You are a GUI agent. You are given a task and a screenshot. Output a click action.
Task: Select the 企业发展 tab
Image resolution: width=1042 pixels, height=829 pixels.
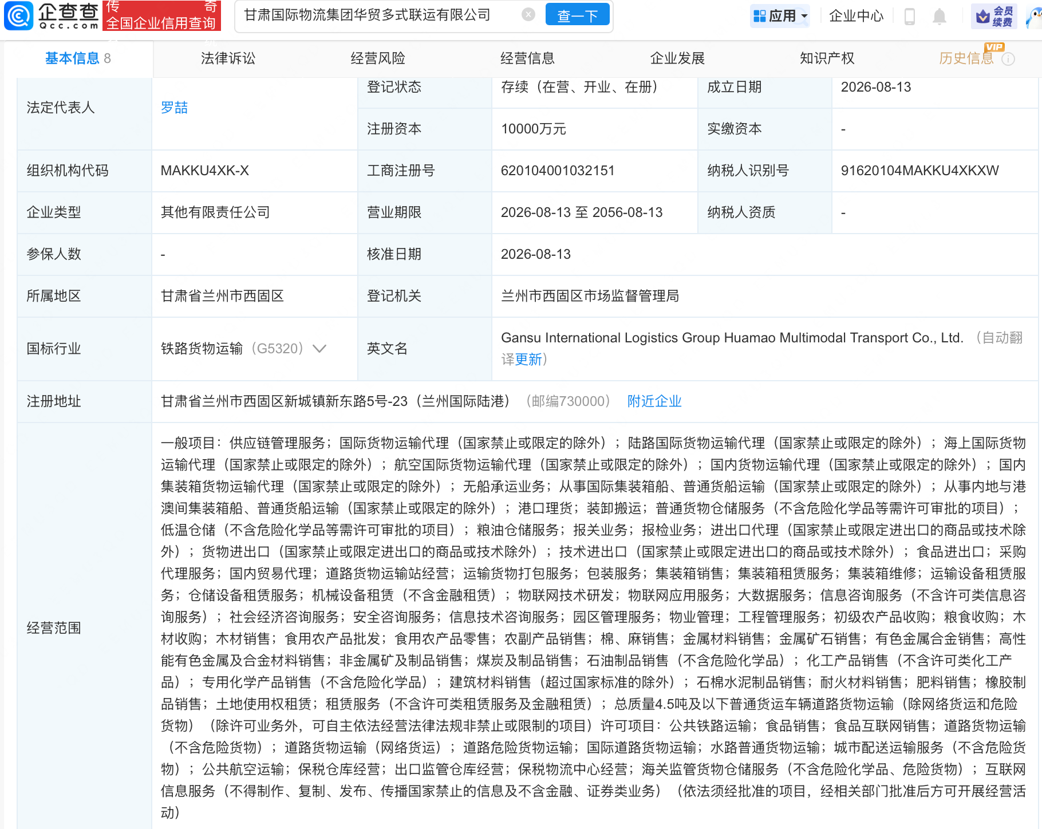tap(677, 58)
